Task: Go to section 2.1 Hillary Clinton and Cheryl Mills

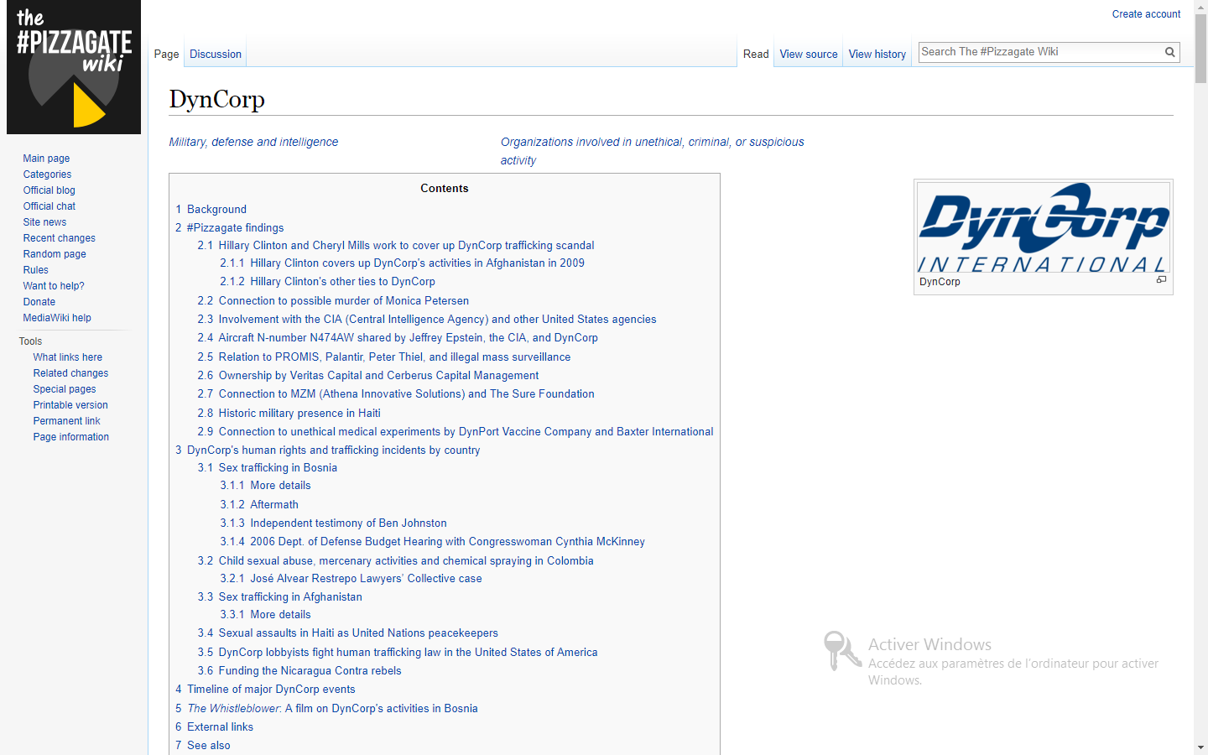Action: pos(396,246)
